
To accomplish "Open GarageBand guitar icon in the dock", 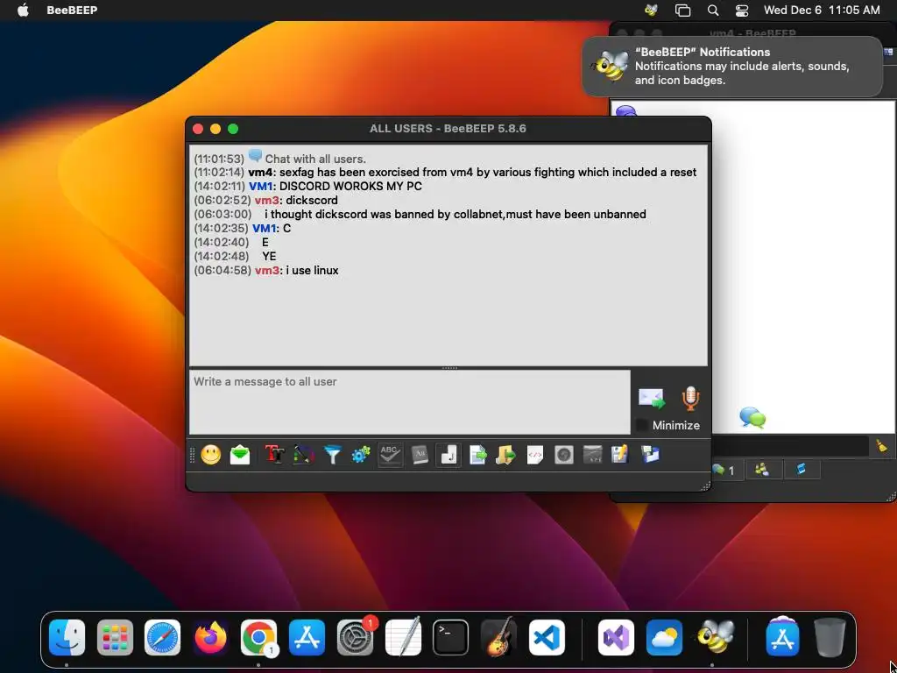I will [x=498, y=638].
